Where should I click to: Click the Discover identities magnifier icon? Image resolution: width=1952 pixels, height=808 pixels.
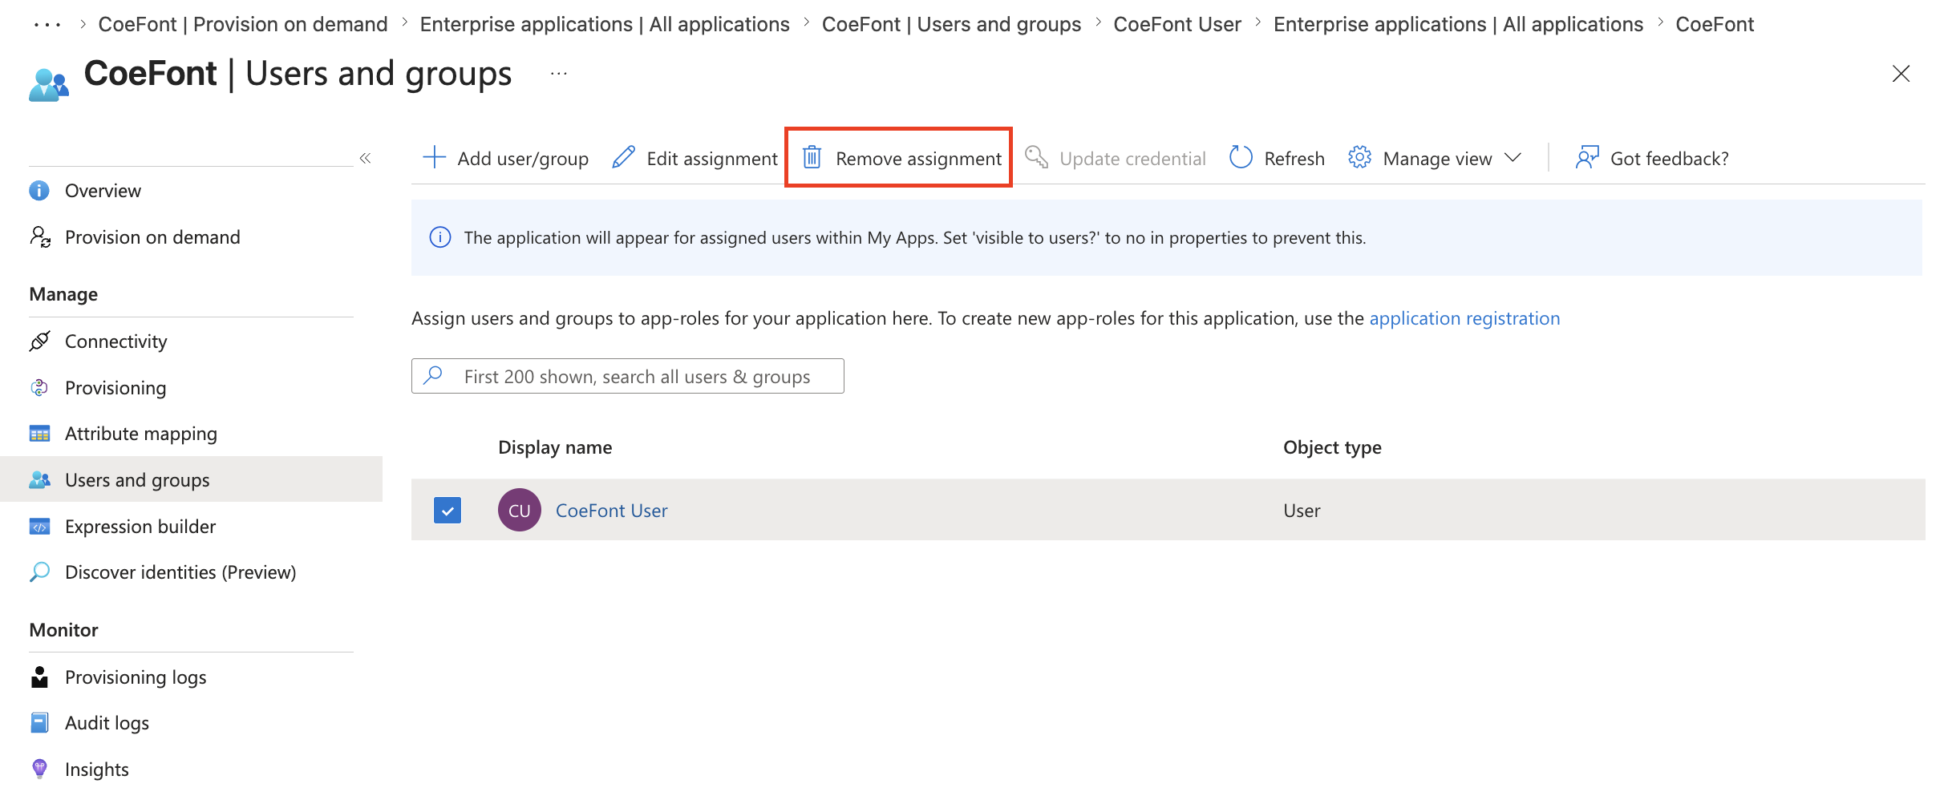(x=39, y=572)
